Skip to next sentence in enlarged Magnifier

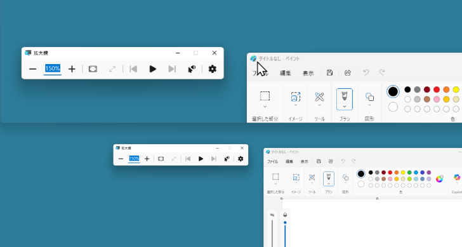point(172,69)
